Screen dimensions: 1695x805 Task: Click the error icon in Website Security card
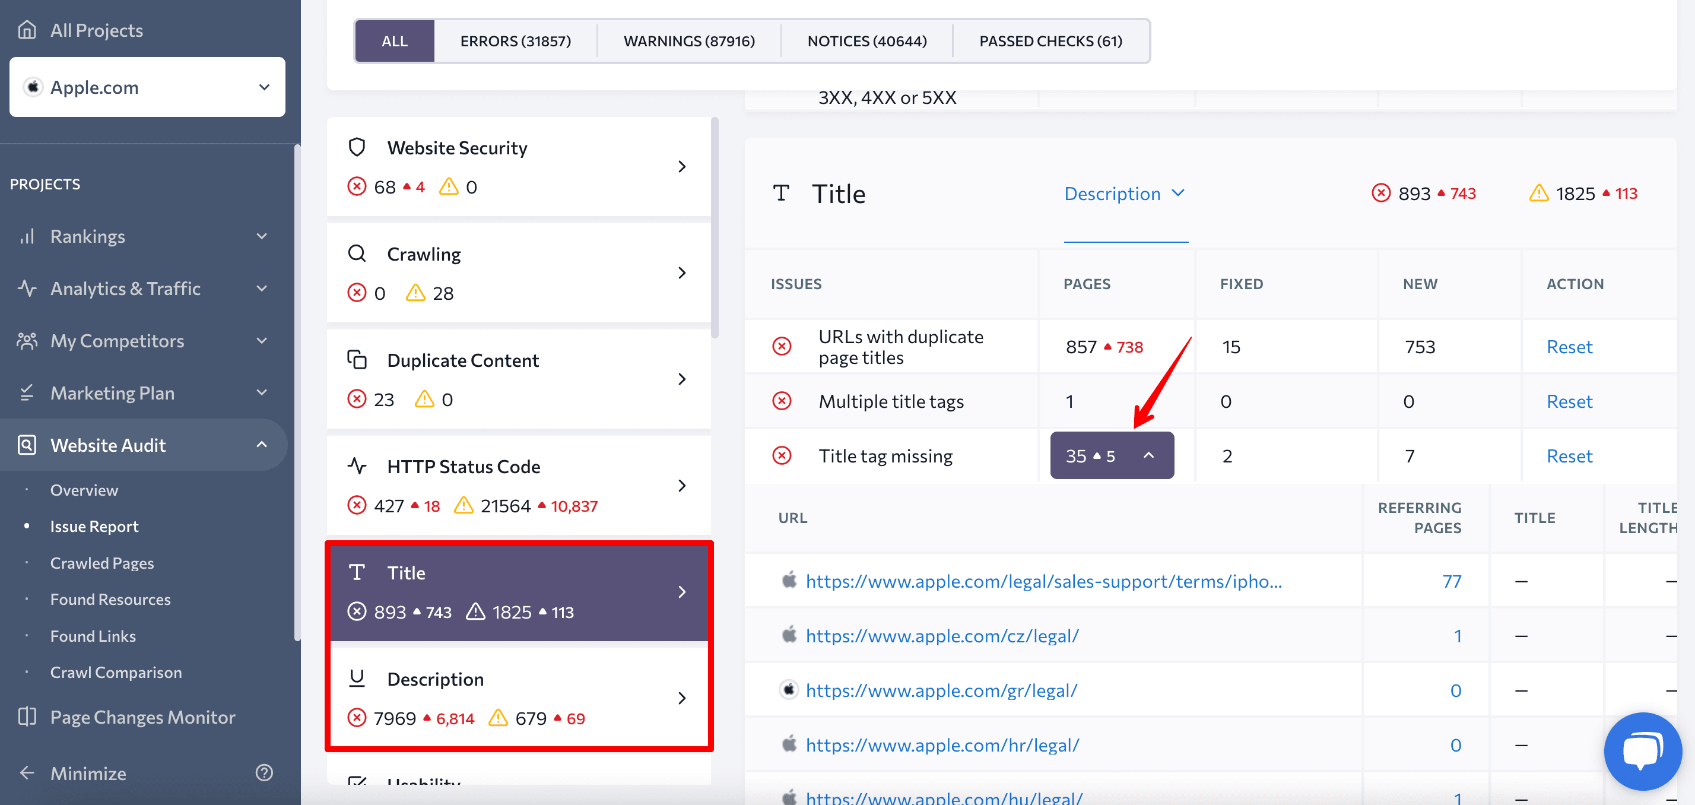357,186
